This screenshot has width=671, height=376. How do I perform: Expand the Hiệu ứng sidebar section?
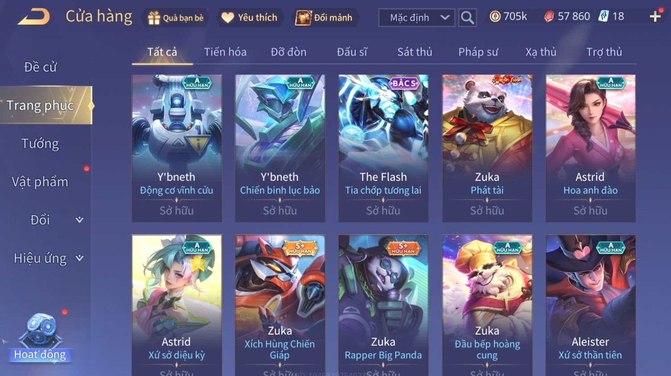pyautogui.click(x=48, y=258)
